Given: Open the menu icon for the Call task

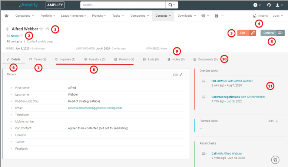Looking at the screenshot, I should [x=204, y=154].
